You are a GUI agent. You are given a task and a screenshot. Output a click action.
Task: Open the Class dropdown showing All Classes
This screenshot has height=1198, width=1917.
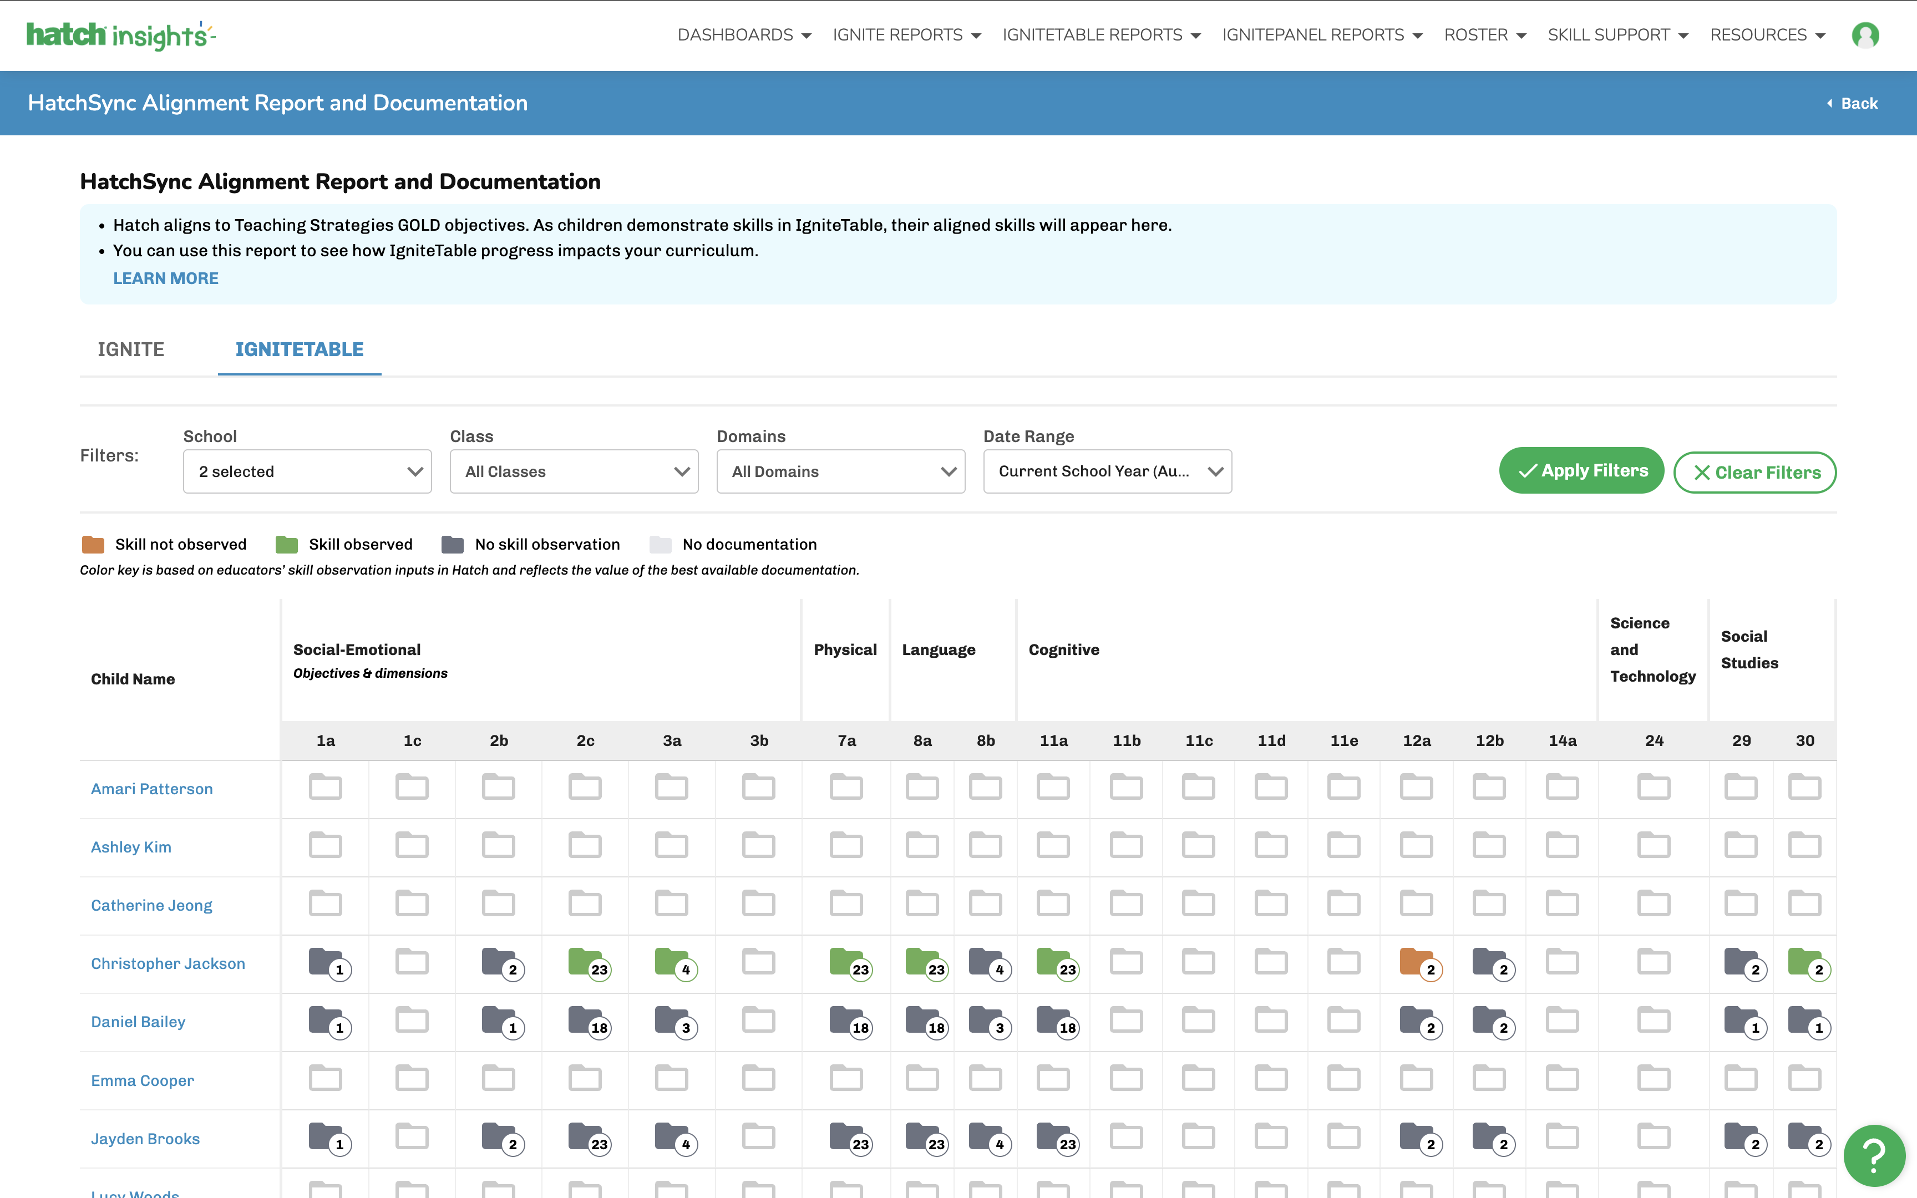[574, 471]
